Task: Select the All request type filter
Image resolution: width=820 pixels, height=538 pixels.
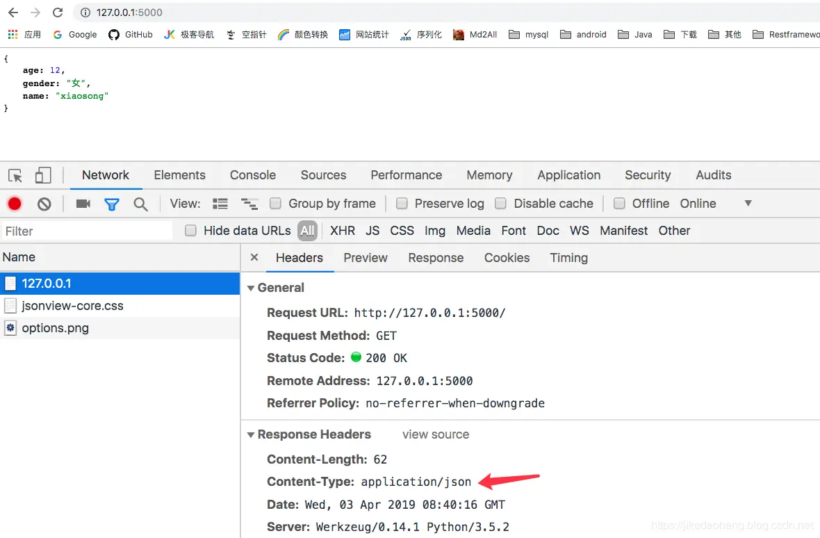Action: tap(307, 231)
